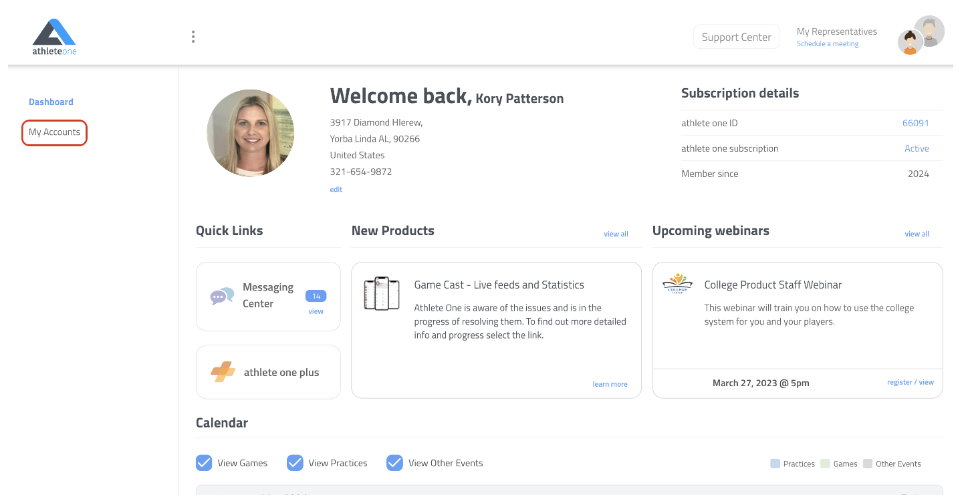Click view all for Upcoming webinars

917,234
